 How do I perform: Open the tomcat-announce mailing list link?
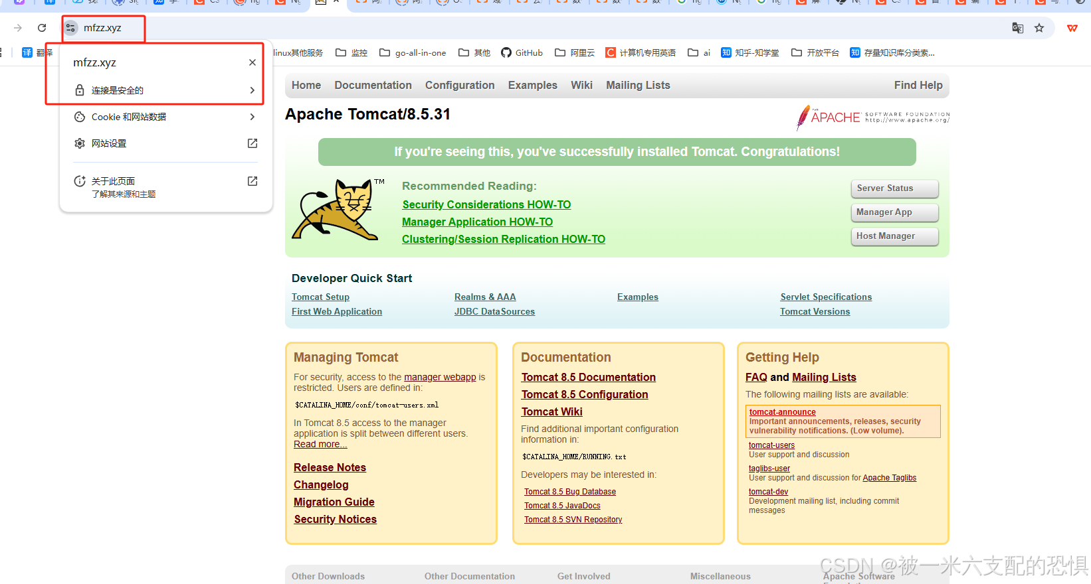[783, 412]
